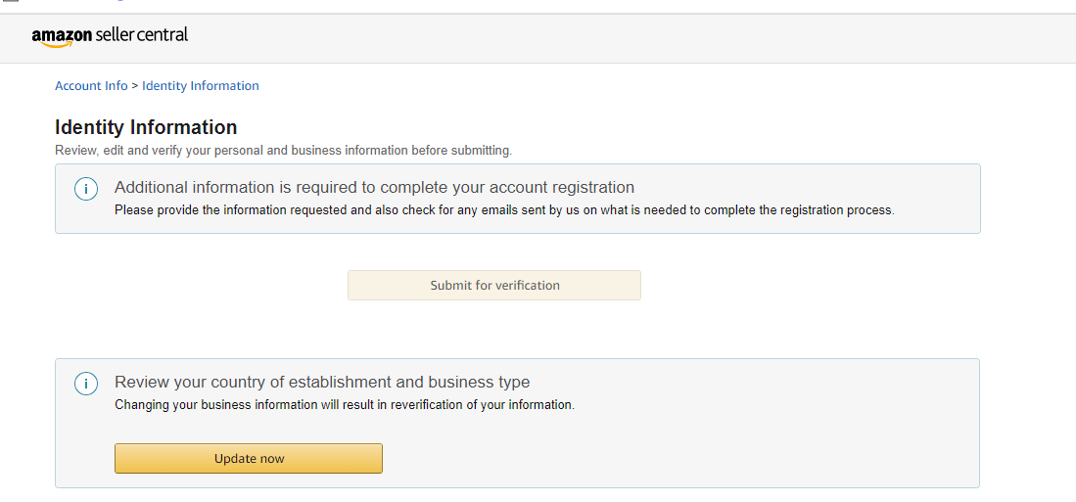This screenshot has width=1076, height=502.
Task: Click the word 'amazon' in the header
Action: [62, 35]
